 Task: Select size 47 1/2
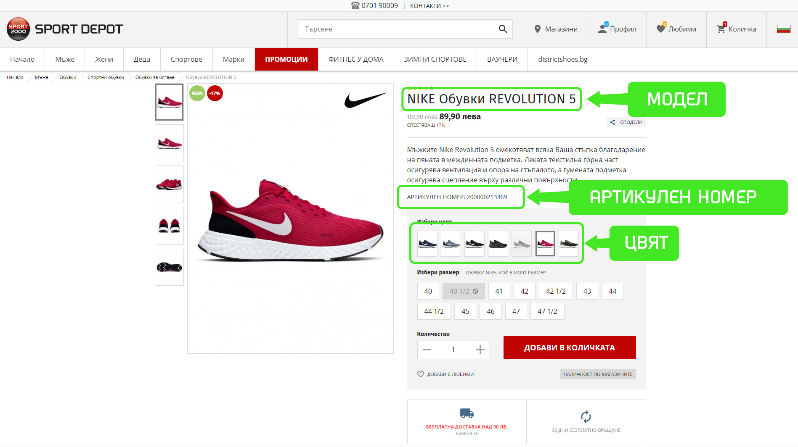tap(547, 311)
